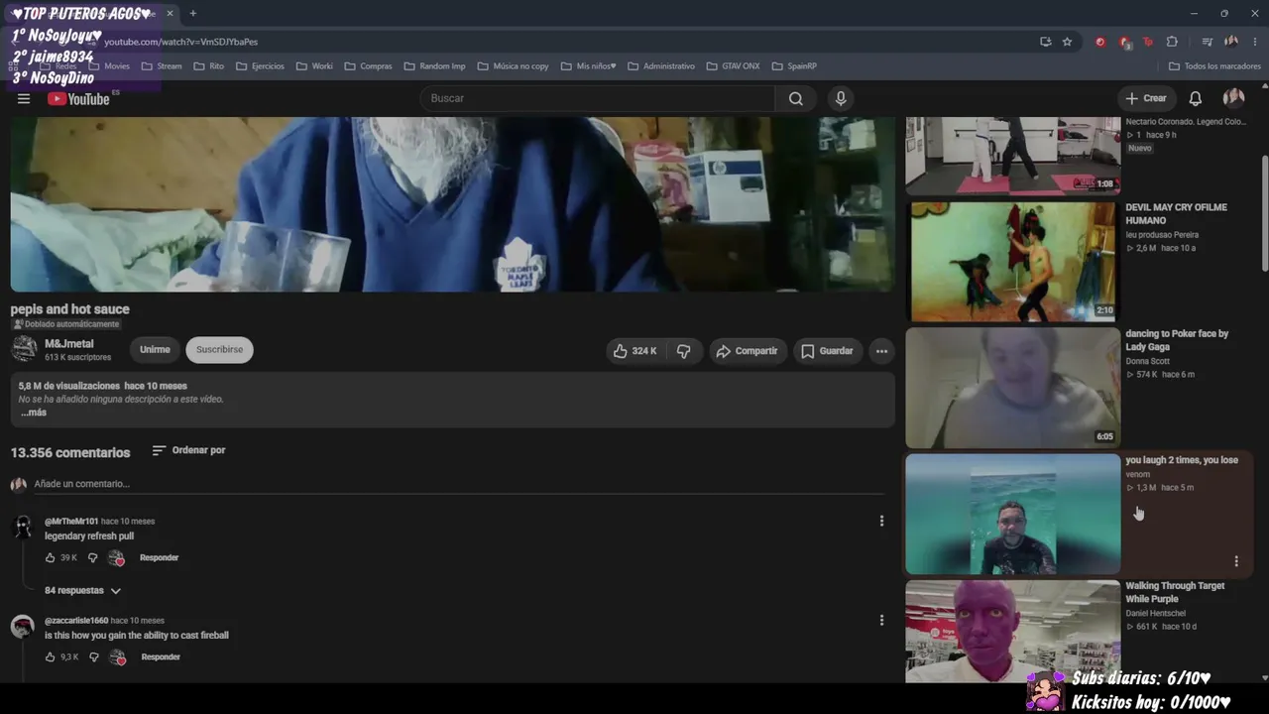Viewport: 1269px width, 714px height.
Task: Click the Suscribirse button
Action: [219, 350]
